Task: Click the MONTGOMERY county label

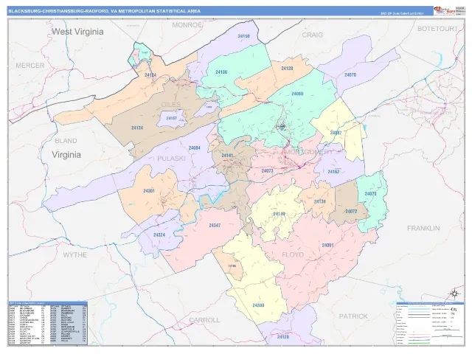Action: click(309, 152)
